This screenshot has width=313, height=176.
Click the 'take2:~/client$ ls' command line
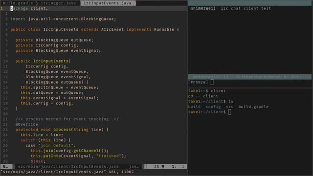[211, 101]
